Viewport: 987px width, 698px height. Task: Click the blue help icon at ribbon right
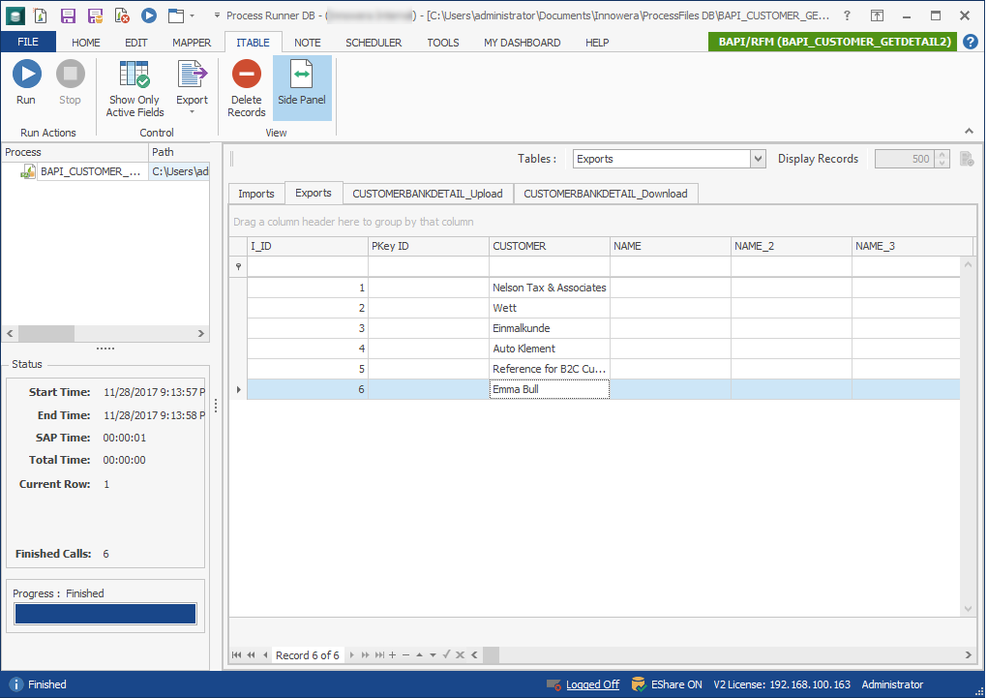971,42
